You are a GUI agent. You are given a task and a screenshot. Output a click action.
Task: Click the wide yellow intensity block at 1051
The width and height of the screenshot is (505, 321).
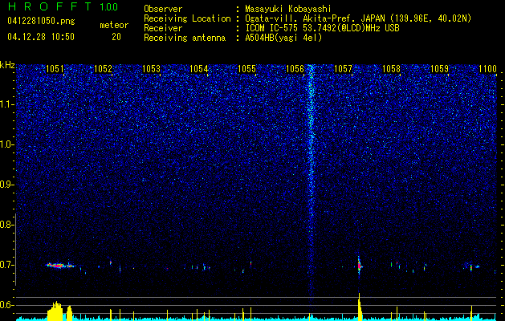pos(56,311)
